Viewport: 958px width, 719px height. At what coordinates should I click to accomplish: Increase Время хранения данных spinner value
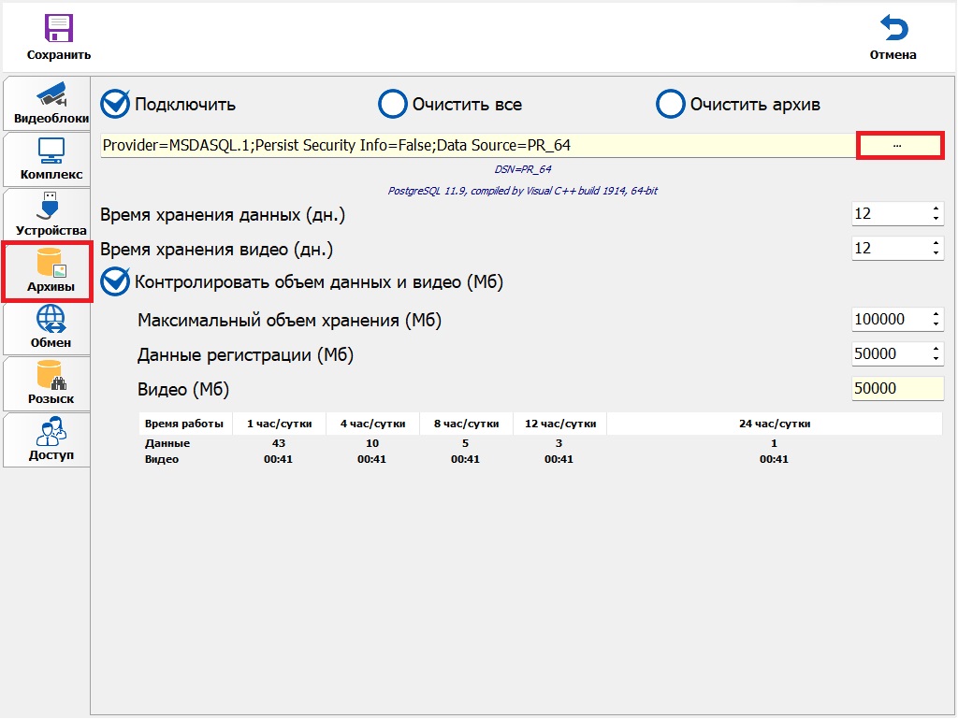pos(936,209)
